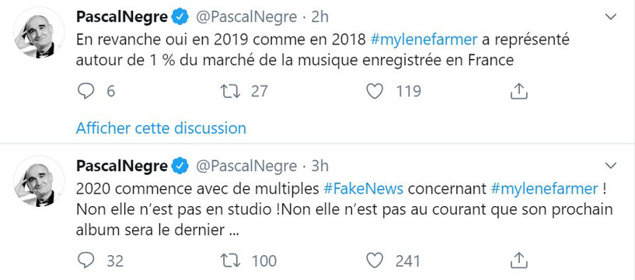The height and width of the screenshot is (280, 635).
Task: Open PascalNegre display name on the 2h tweet
Action: tap(122, 17)
